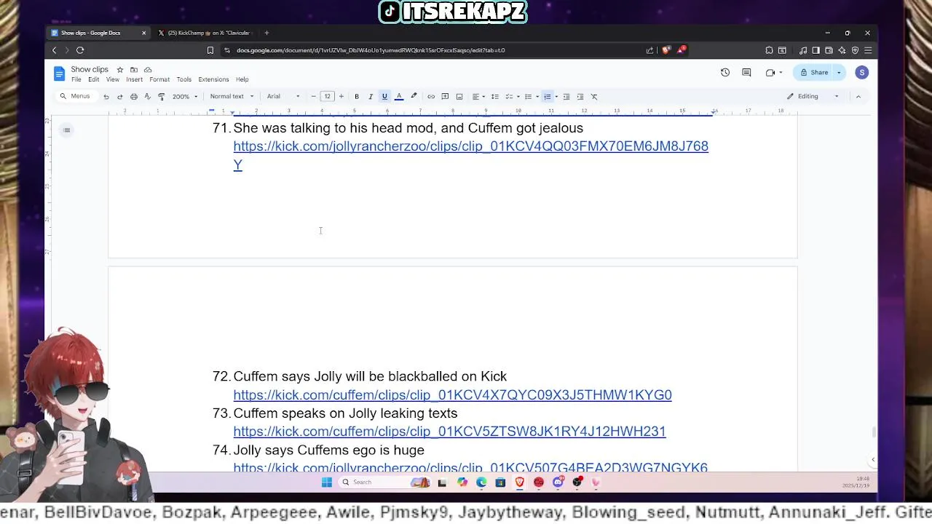Show document outline tabs icon
This screenshot has height=524, width=932.
[x=66, y=130]
